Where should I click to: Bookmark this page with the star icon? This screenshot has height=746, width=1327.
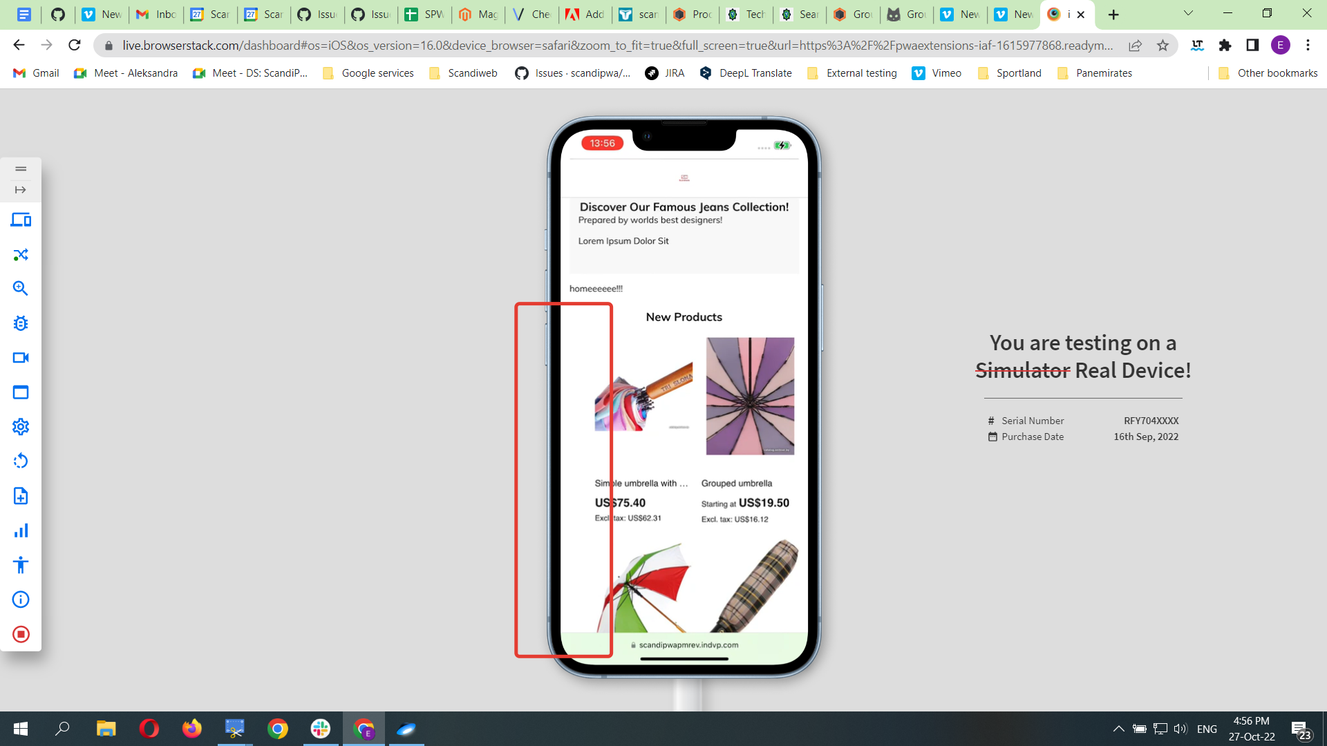click(x=1163, y=45)
